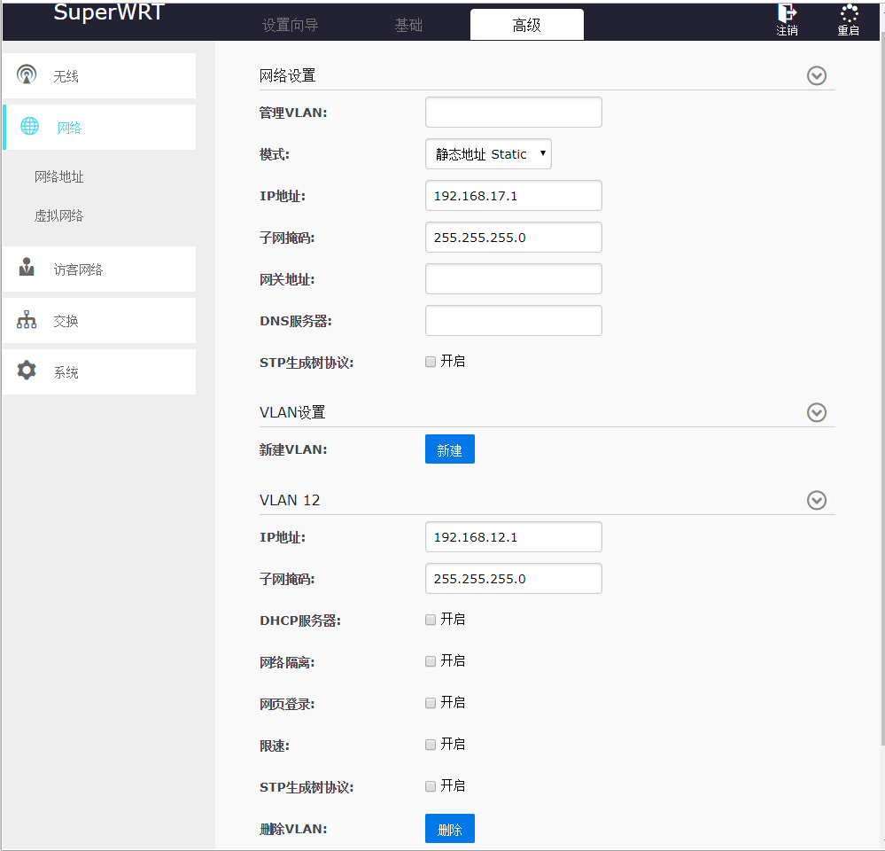Screen dimensions: 885x851
Task: Enable the DHCP服务器 checkbox for VLAN 12
Action: (431, 620)
